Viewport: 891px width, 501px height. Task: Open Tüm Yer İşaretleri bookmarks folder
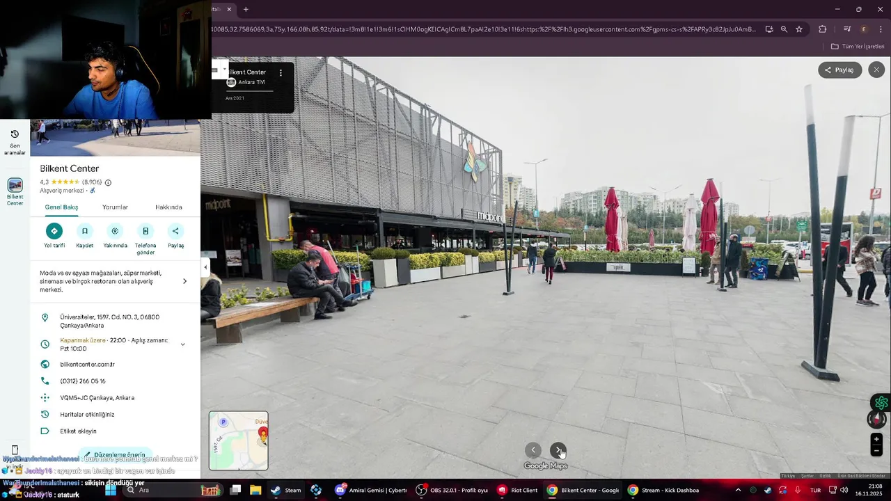point(858,47)
